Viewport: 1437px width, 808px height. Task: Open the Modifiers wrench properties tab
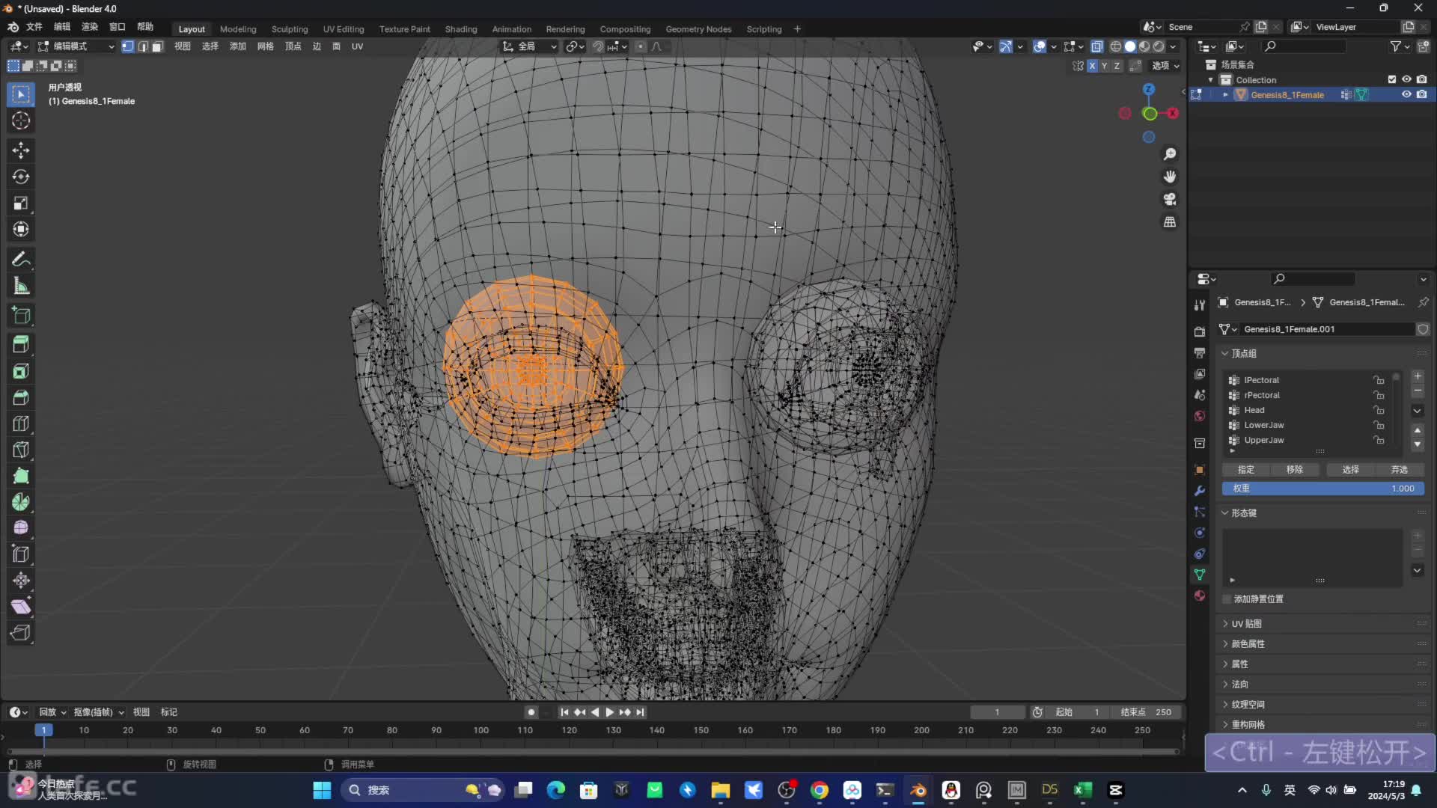point(1200,491)
